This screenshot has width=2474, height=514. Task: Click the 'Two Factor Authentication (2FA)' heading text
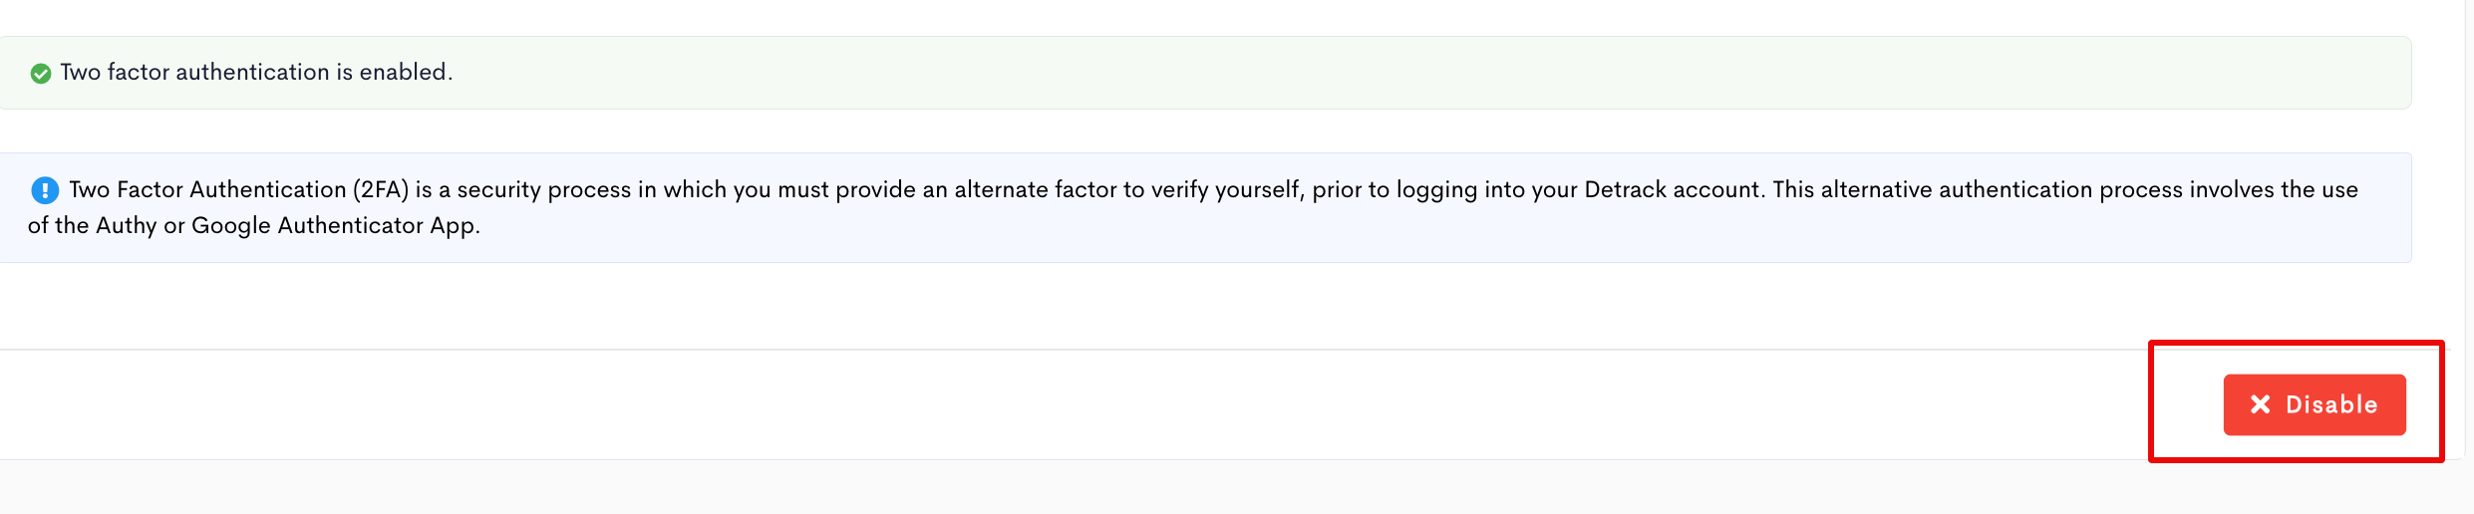(x=239, y=189)
